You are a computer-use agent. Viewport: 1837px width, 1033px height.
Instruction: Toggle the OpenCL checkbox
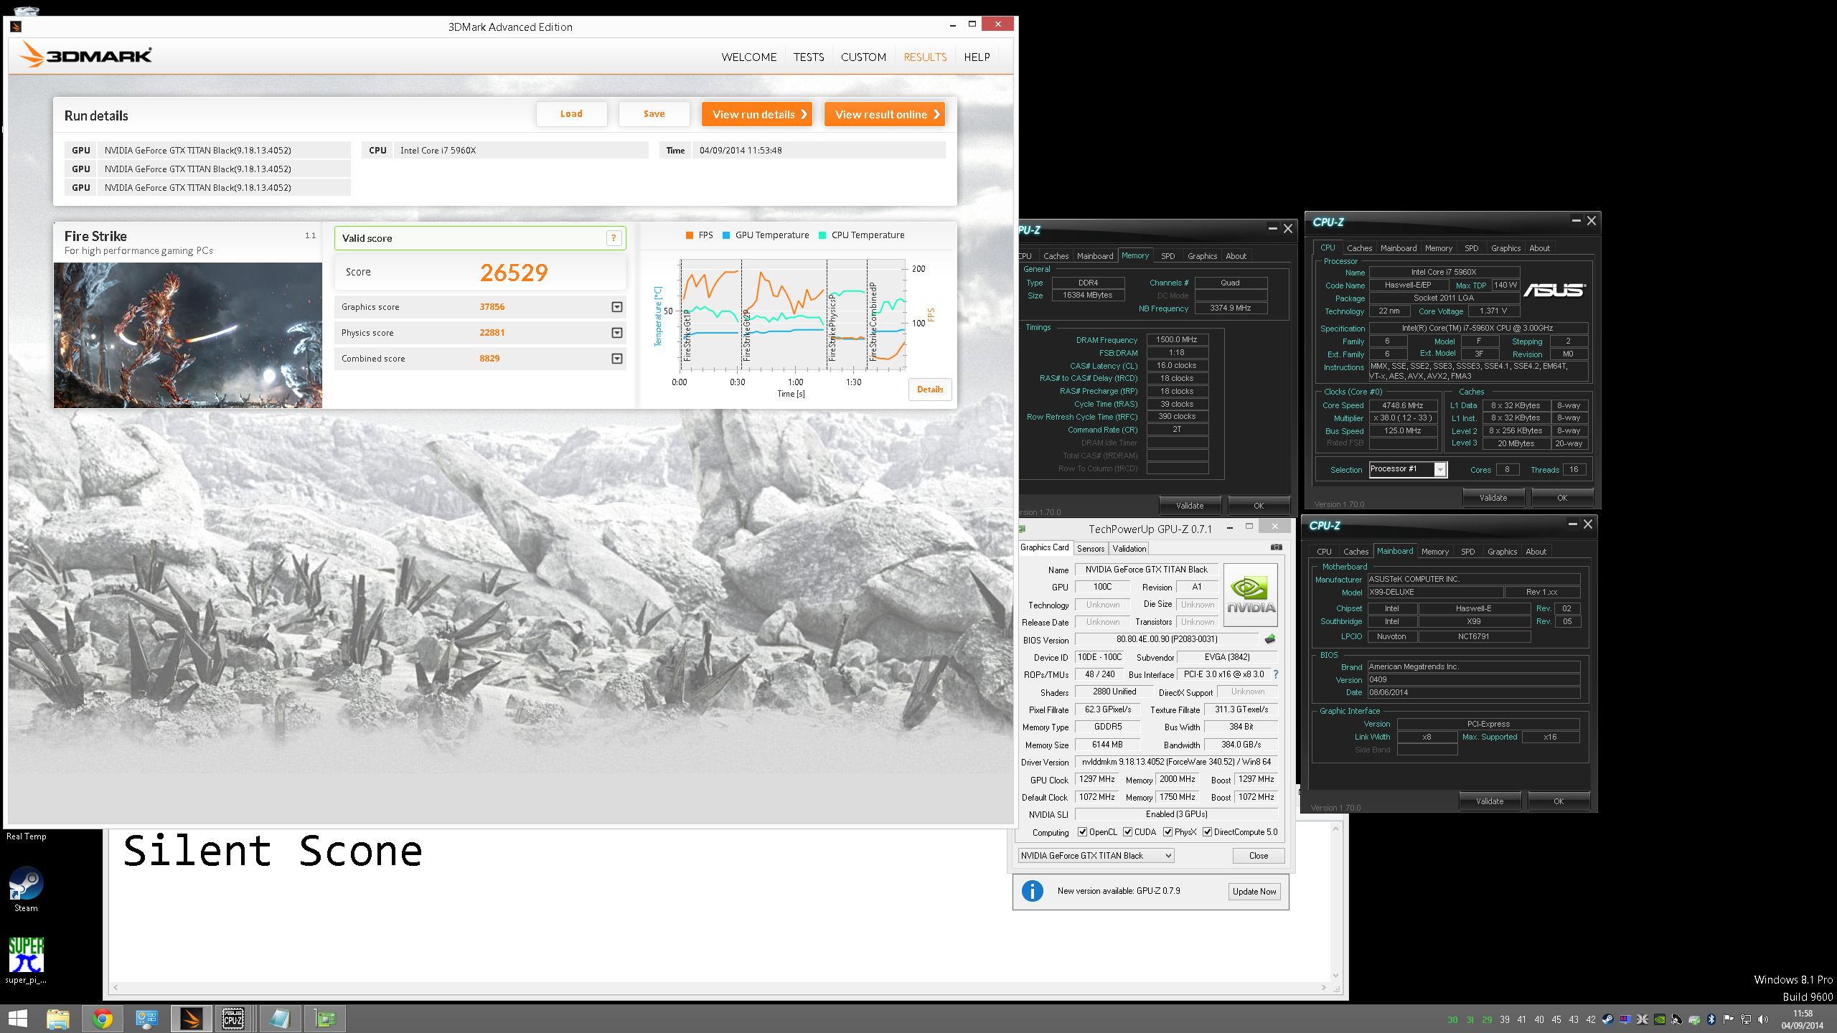[1082, 832]
